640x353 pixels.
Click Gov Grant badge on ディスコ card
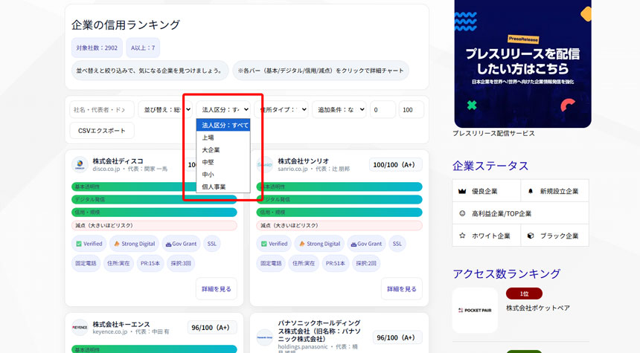click(181, 244)
